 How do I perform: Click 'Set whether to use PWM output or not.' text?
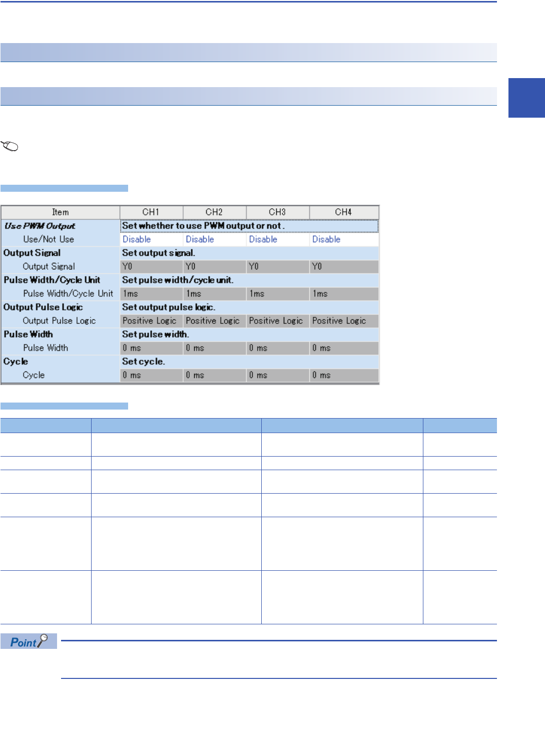point(203,226)
